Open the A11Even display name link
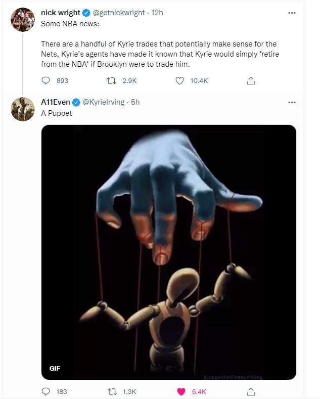This screenshot has width=320, height=399. [x=56, y=102]
